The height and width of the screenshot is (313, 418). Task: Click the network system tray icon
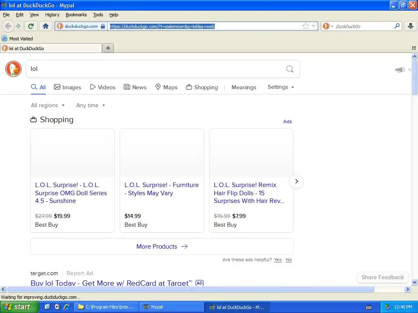click(x=388, y=307)
